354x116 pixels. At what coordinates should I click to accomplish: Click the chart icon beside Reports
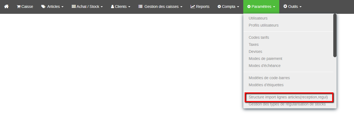click(x=193, y=7)
